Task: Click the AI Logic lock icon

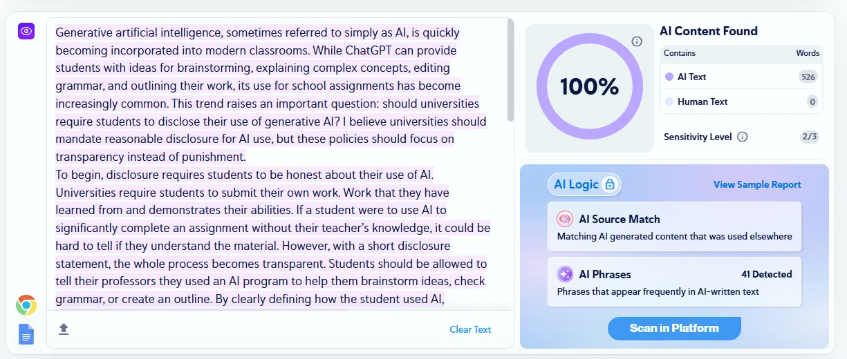Action: [610, 184]
